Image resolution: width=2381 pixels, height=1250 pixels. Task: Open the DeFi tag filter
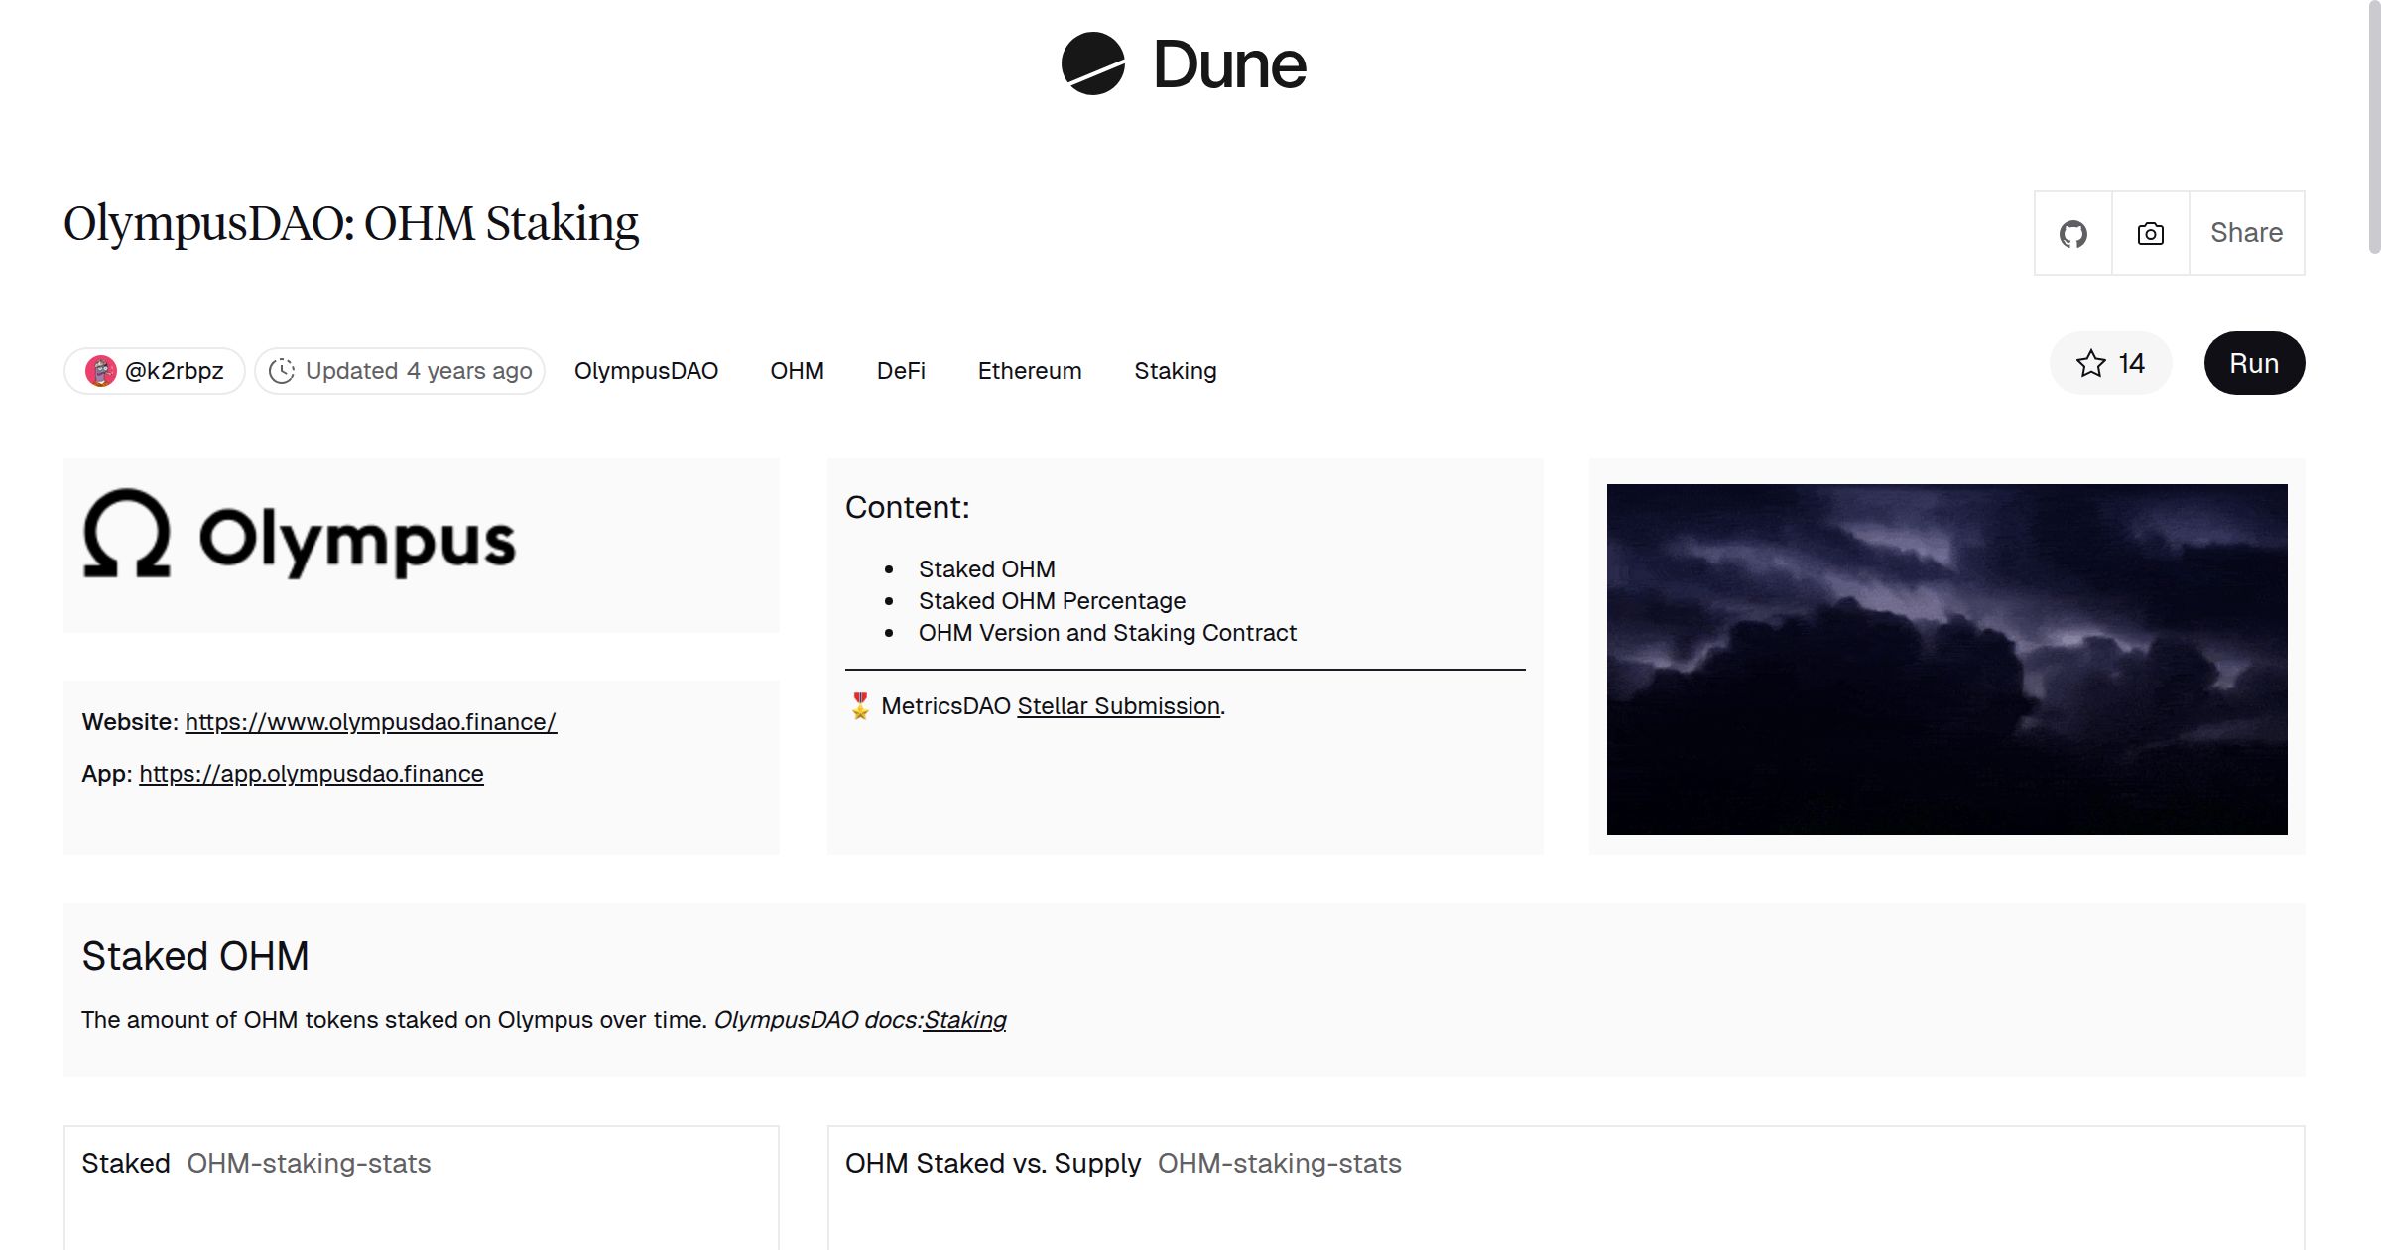(x=900, y=370)
